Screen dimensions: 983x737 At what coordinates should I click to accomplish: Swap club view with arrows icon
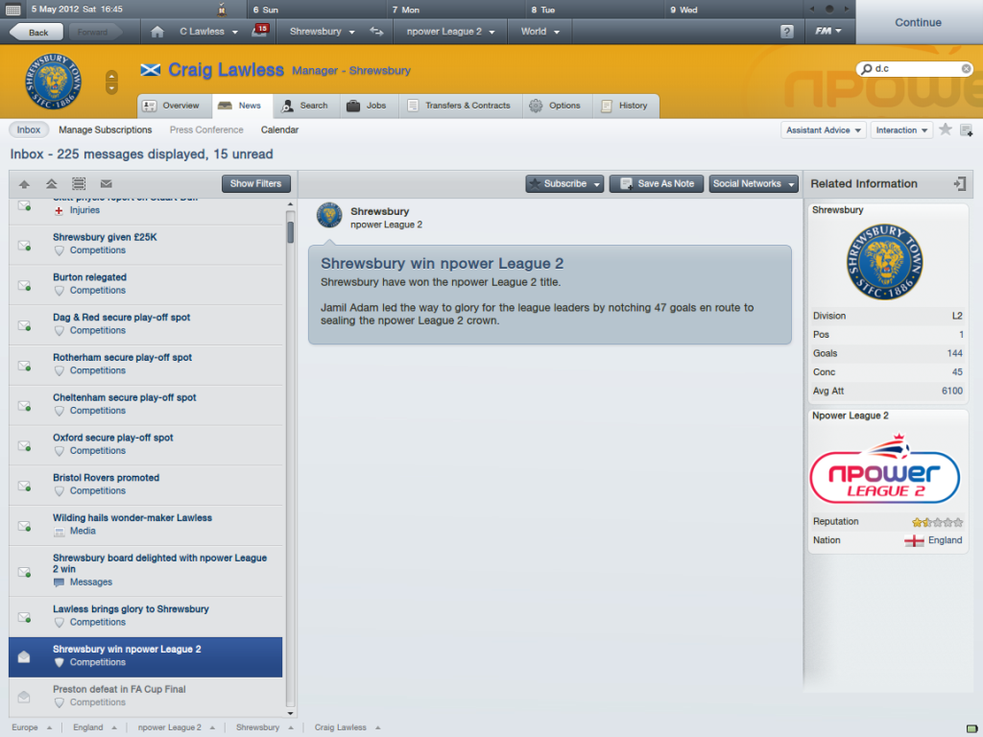tap(376, 32)
